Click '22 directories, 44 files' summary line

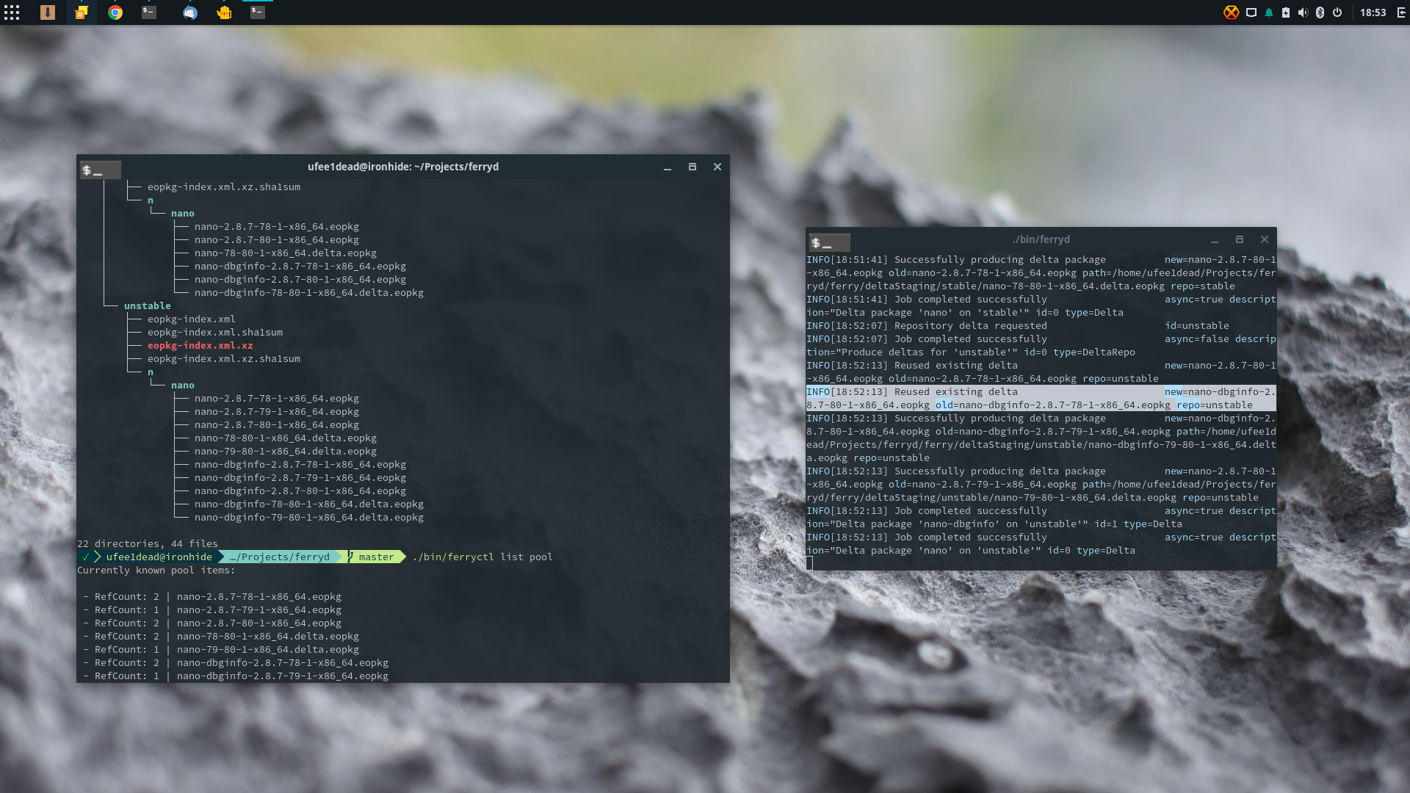[148, 544]
